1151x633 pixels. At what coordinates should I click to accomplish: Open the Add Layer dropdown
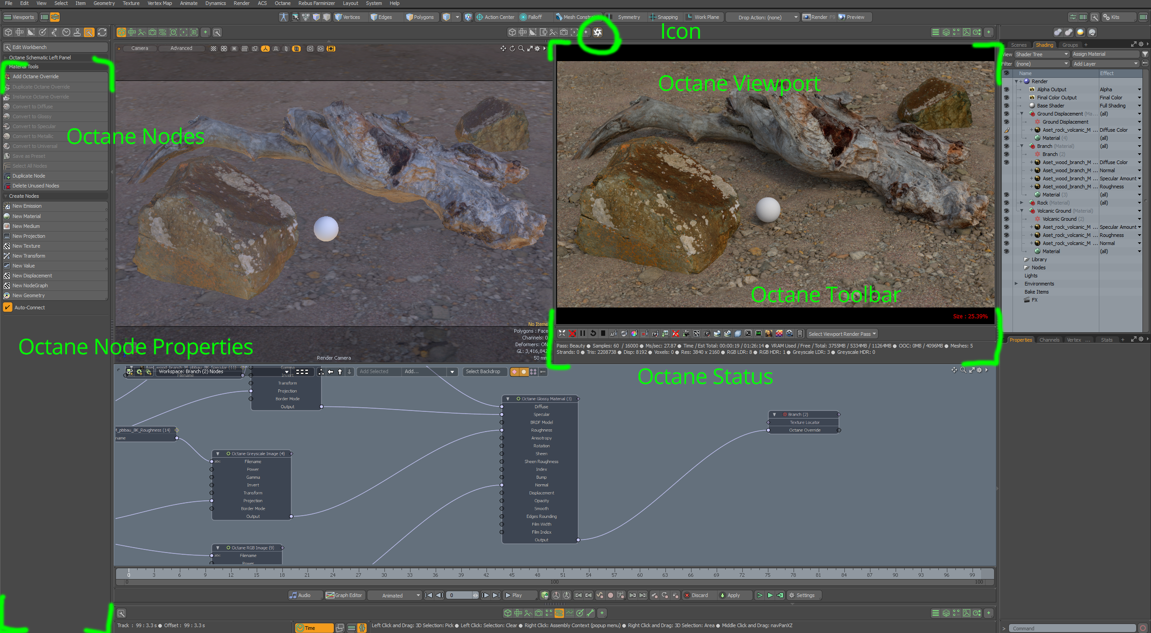(1105, 64)
